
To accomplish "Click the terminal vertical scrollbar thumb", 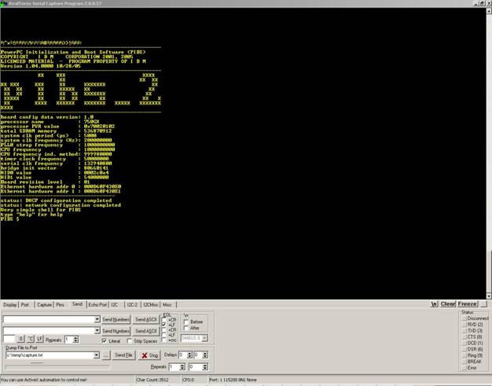I will pyautogui.click(x=489, y=272).
